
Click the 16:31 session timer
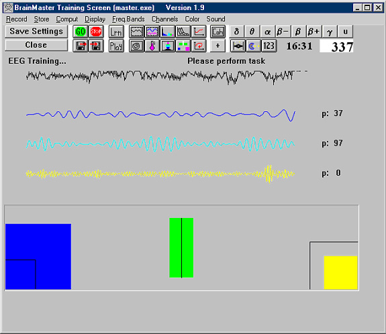[299, 46]
